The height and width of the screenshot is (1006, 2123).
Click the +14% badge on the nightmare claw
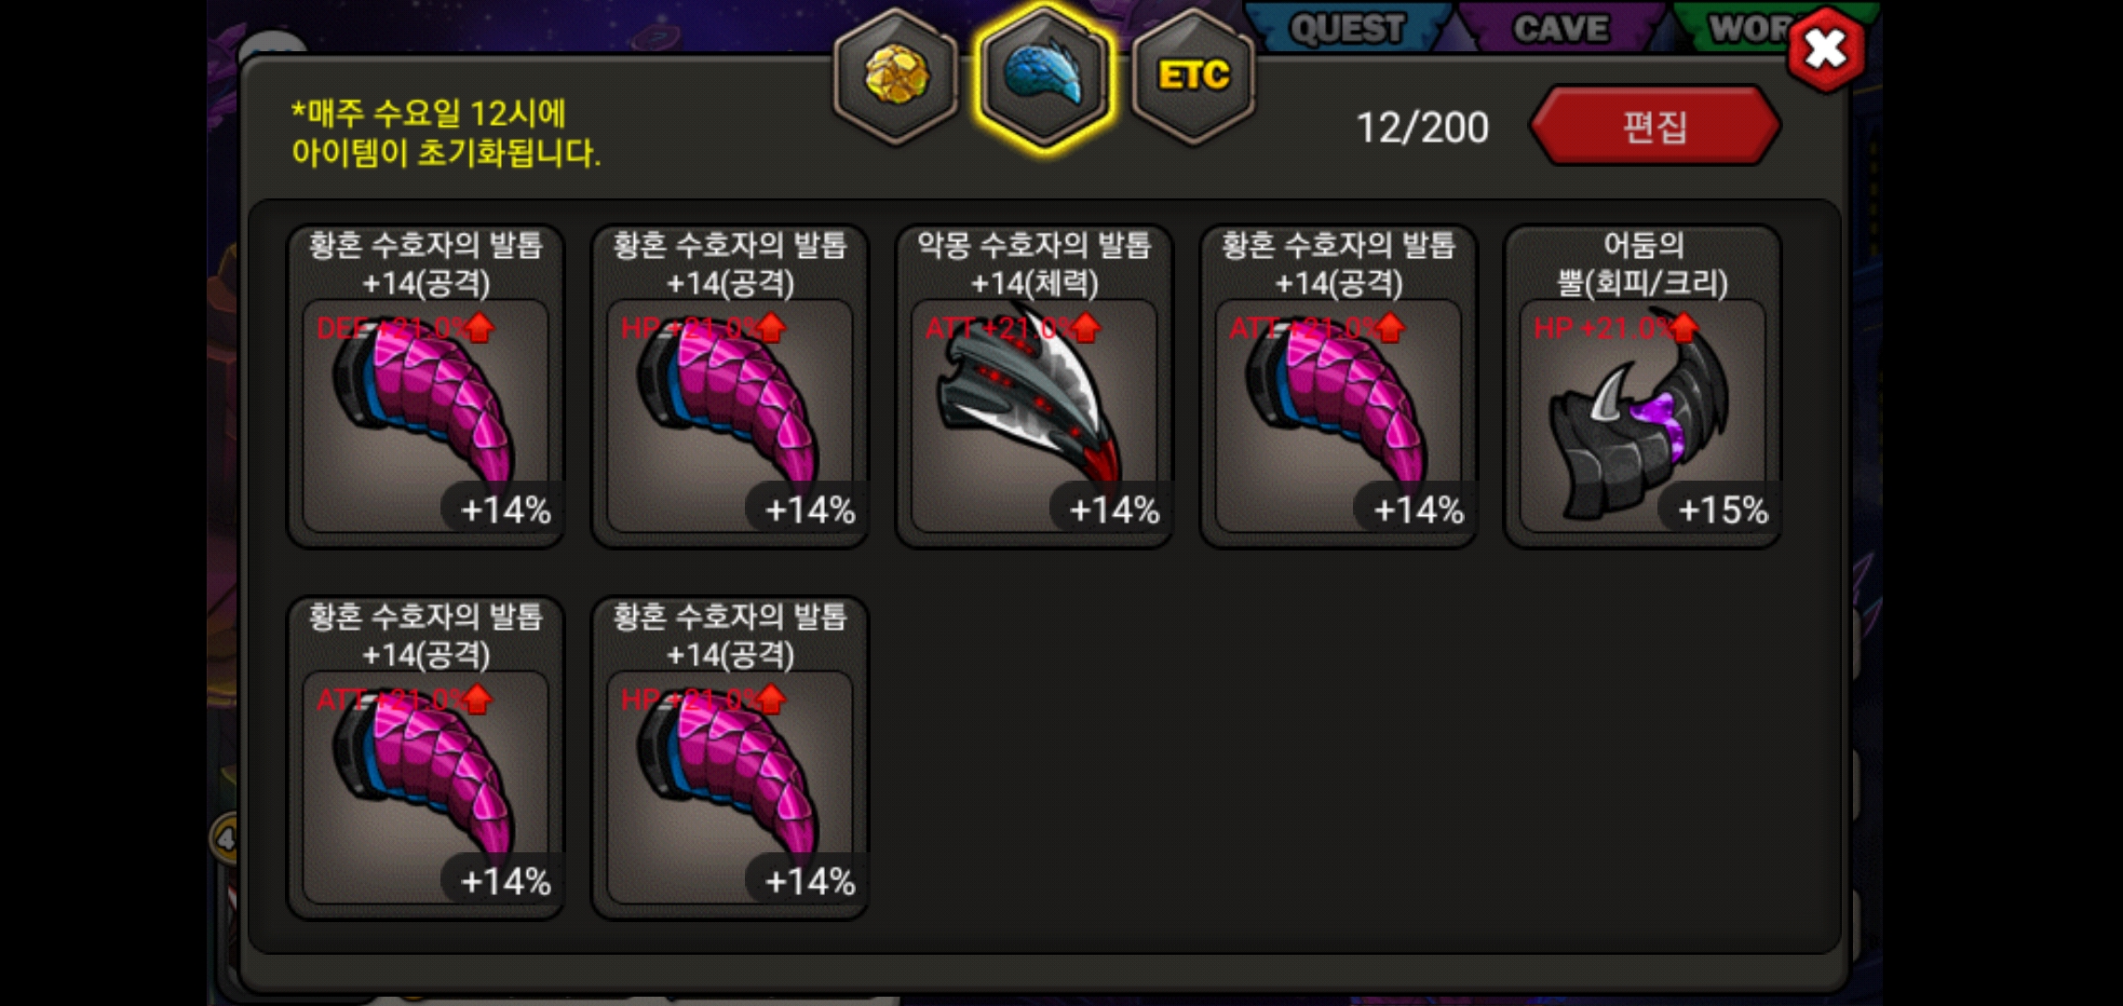pyautogui.click(x=1114, y=510)
